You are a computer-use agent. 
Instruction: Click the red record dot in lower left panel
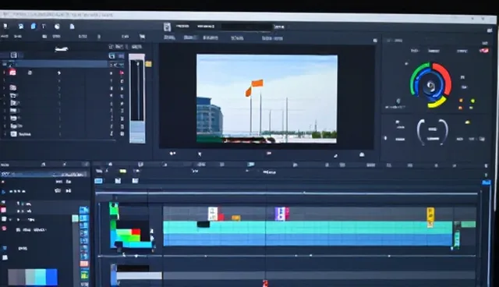pyautogui.click(x=3, y=182)
